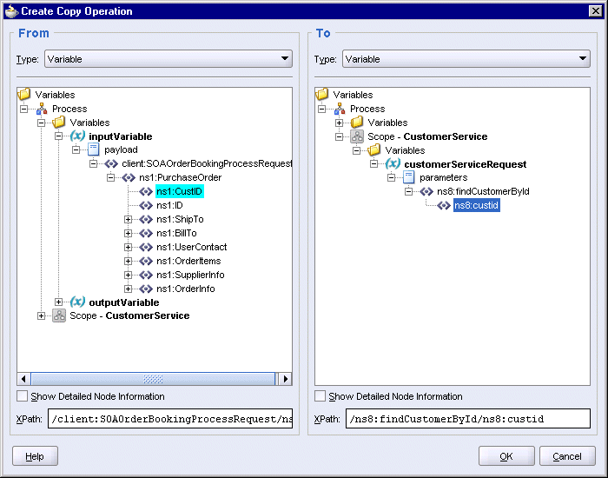
Task: Click the inputVariable (x) icon
Action: [x=77, y=136]
